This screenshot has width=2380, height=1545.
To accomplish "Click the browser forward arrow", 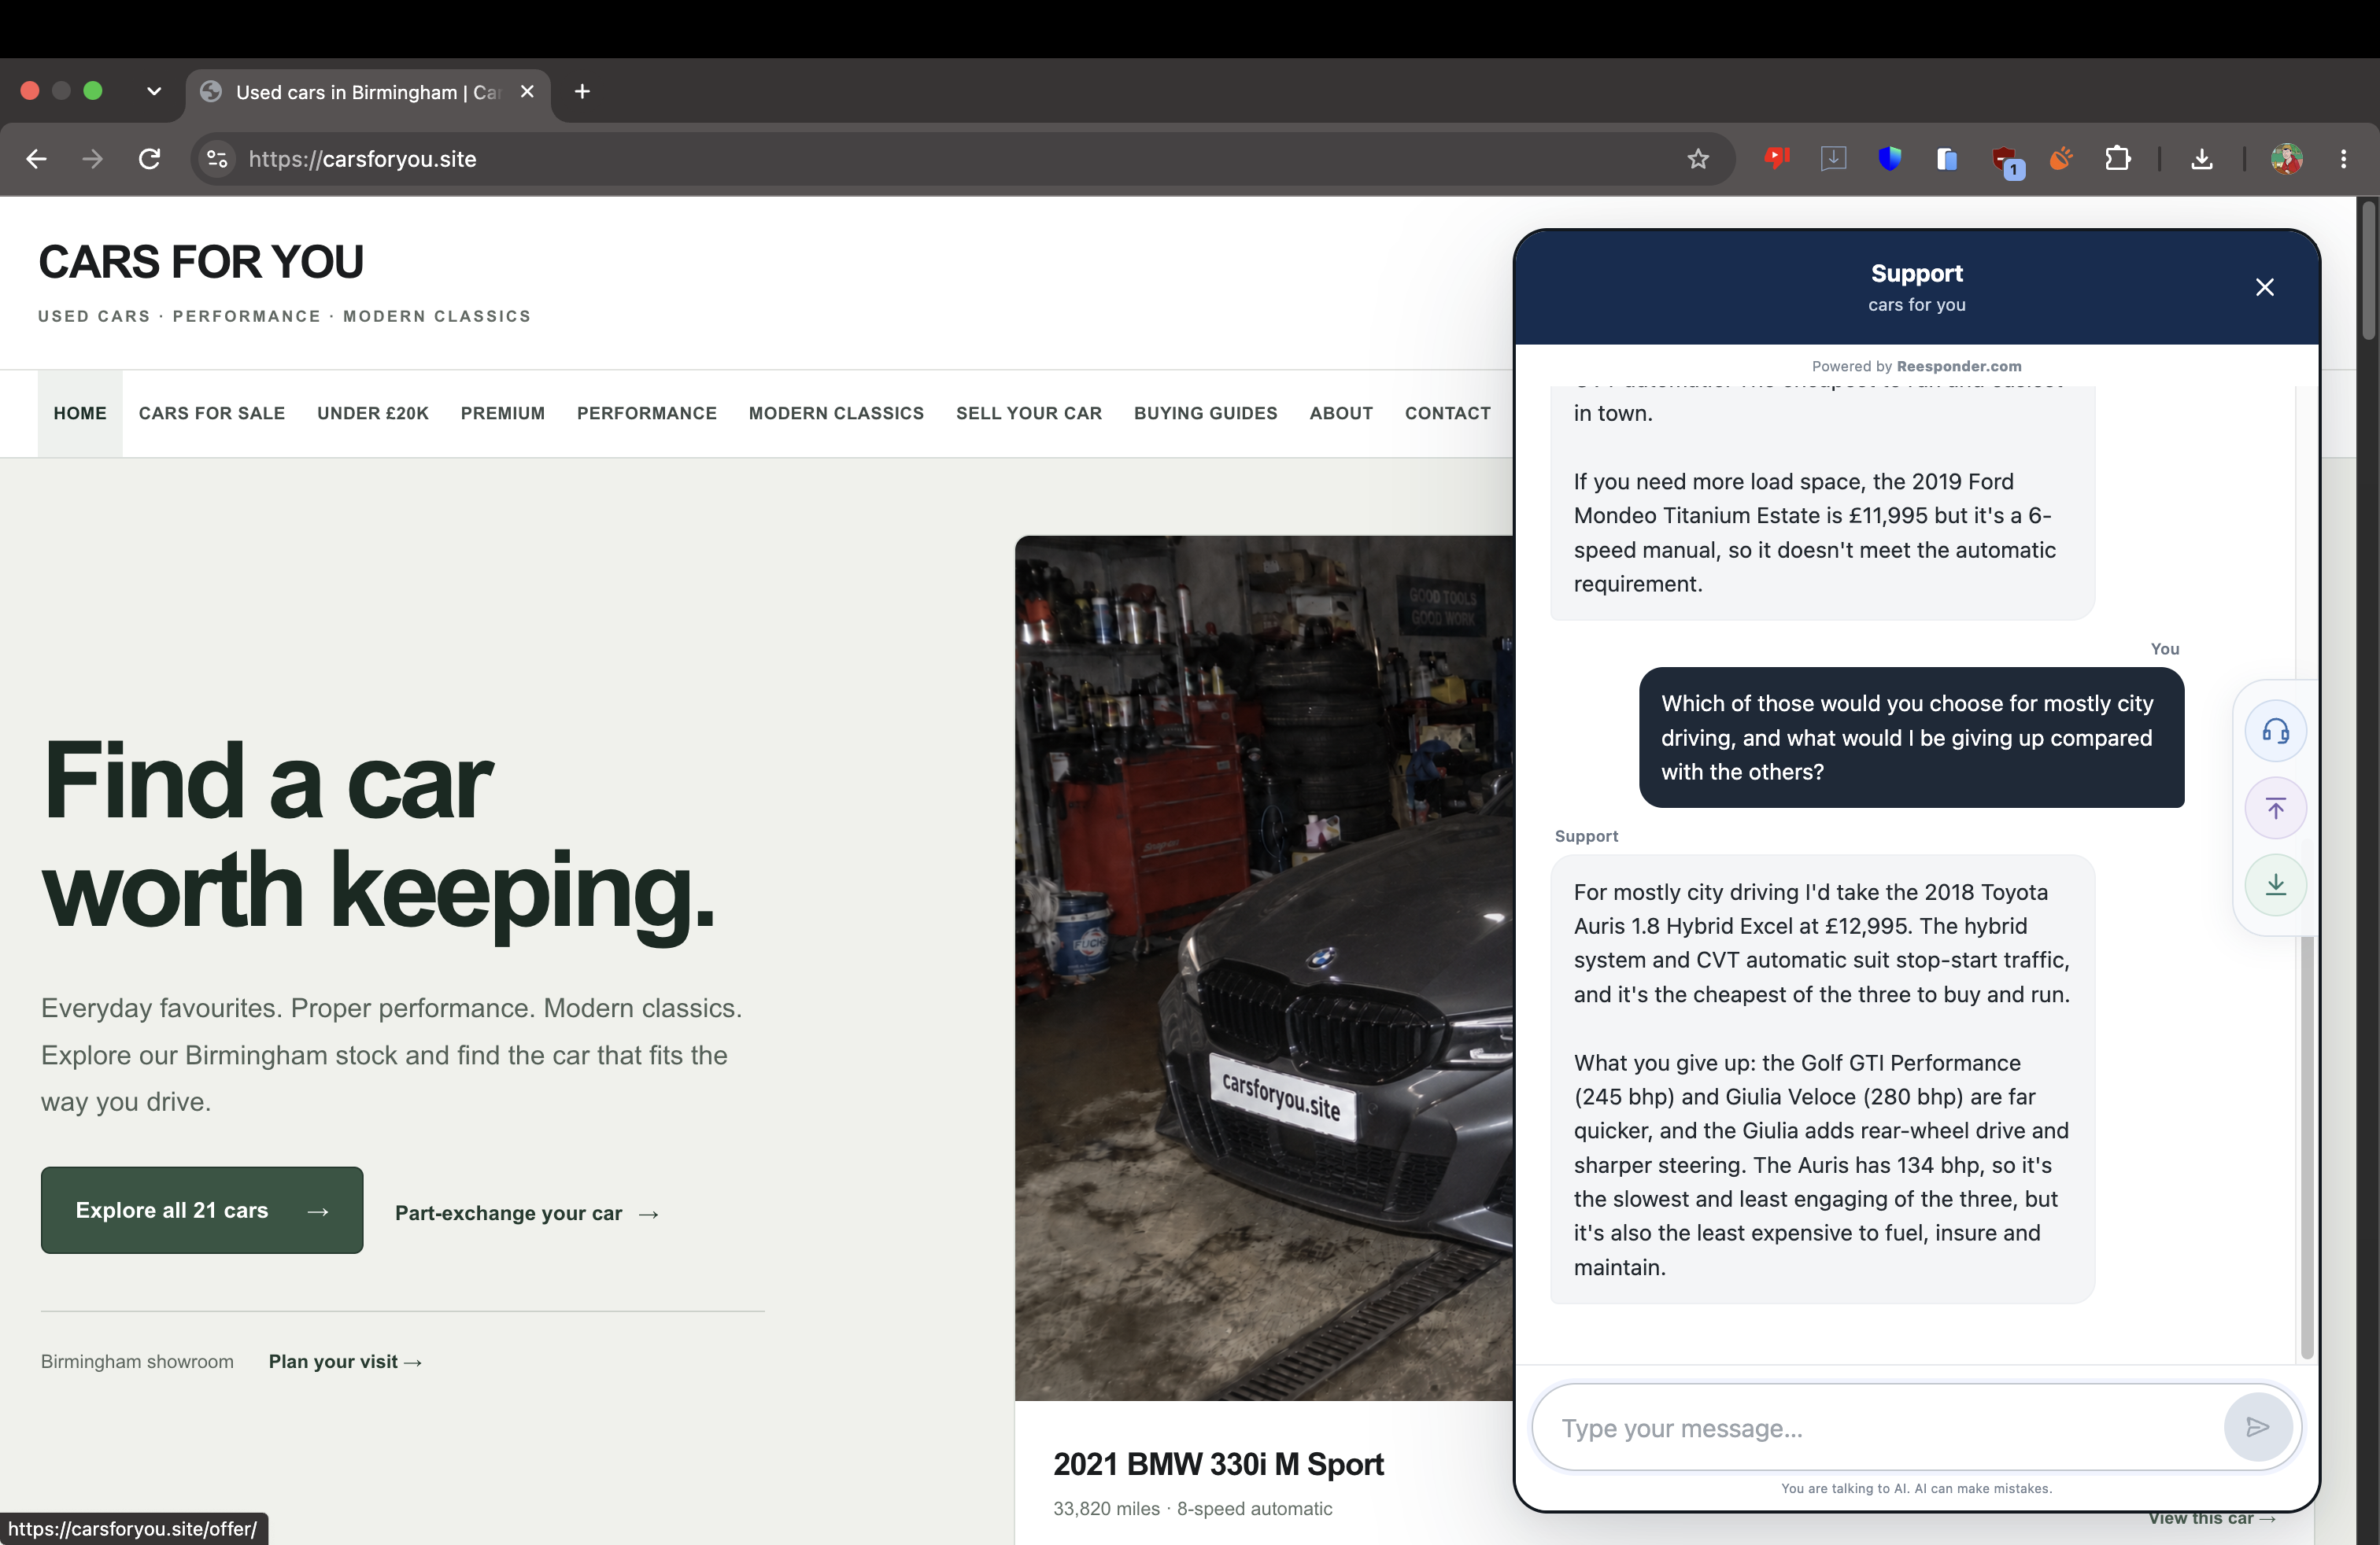I will point(92,159).
